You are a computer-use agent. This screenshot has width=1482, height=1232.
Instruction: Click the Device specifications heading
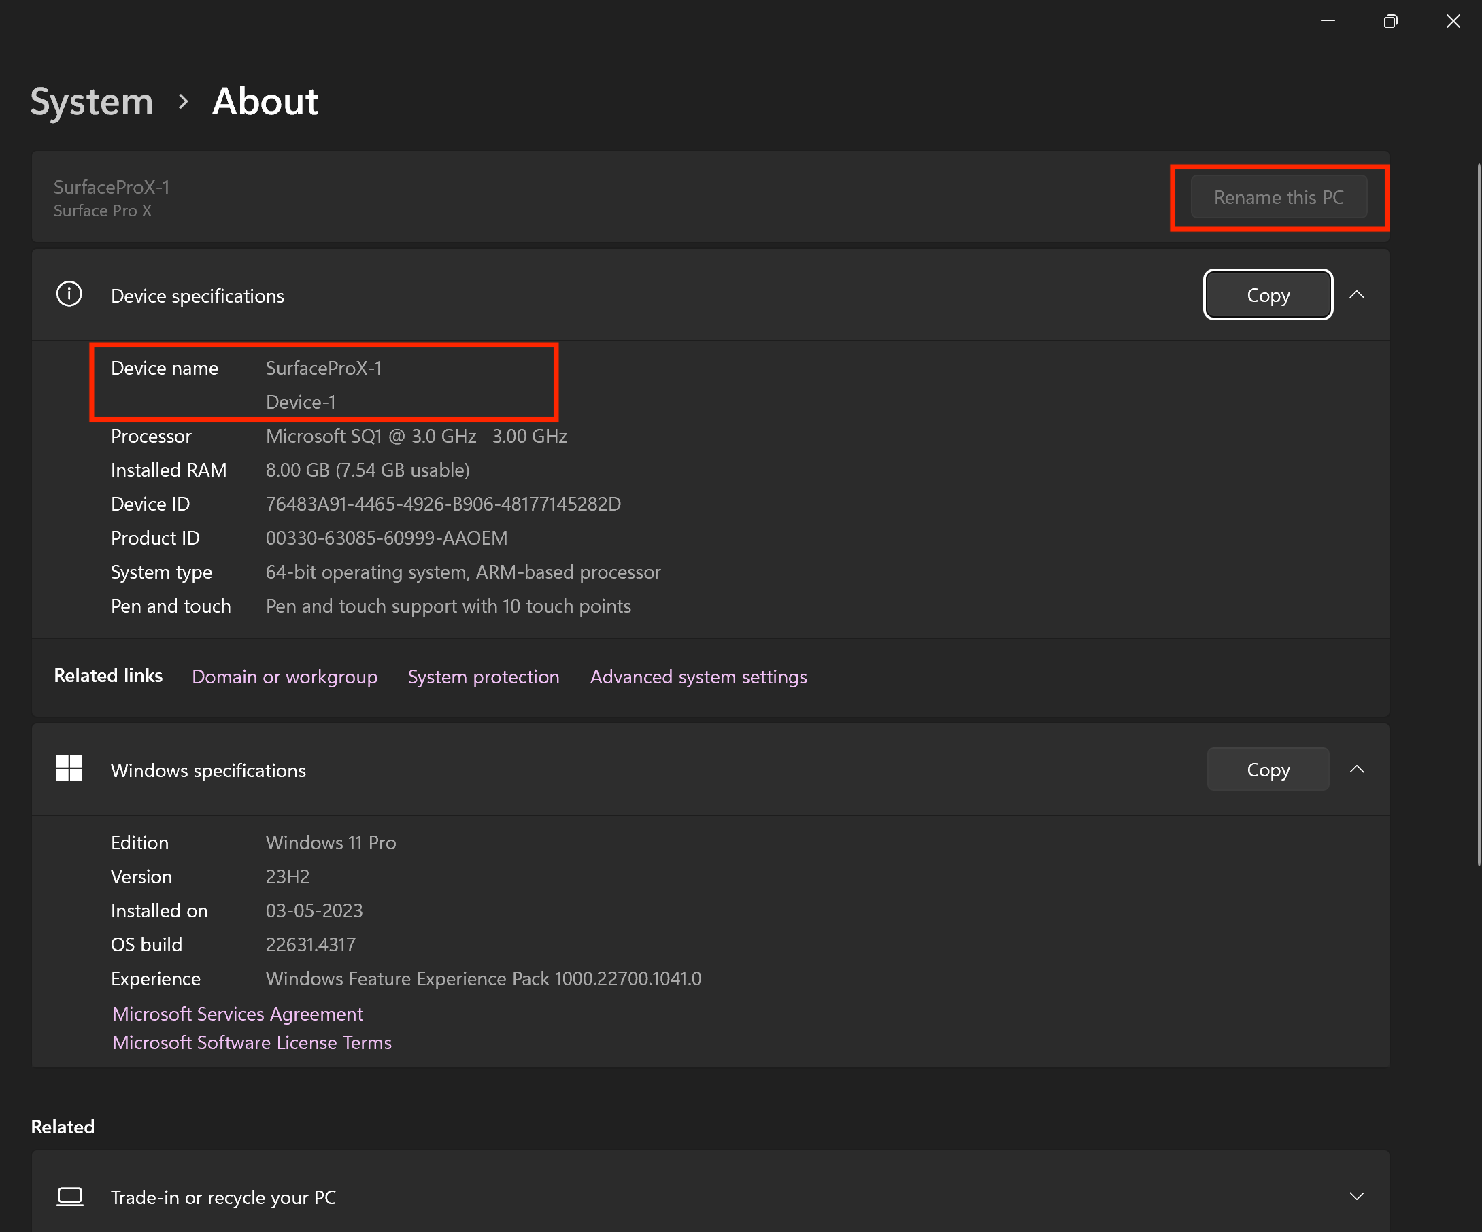198,296
